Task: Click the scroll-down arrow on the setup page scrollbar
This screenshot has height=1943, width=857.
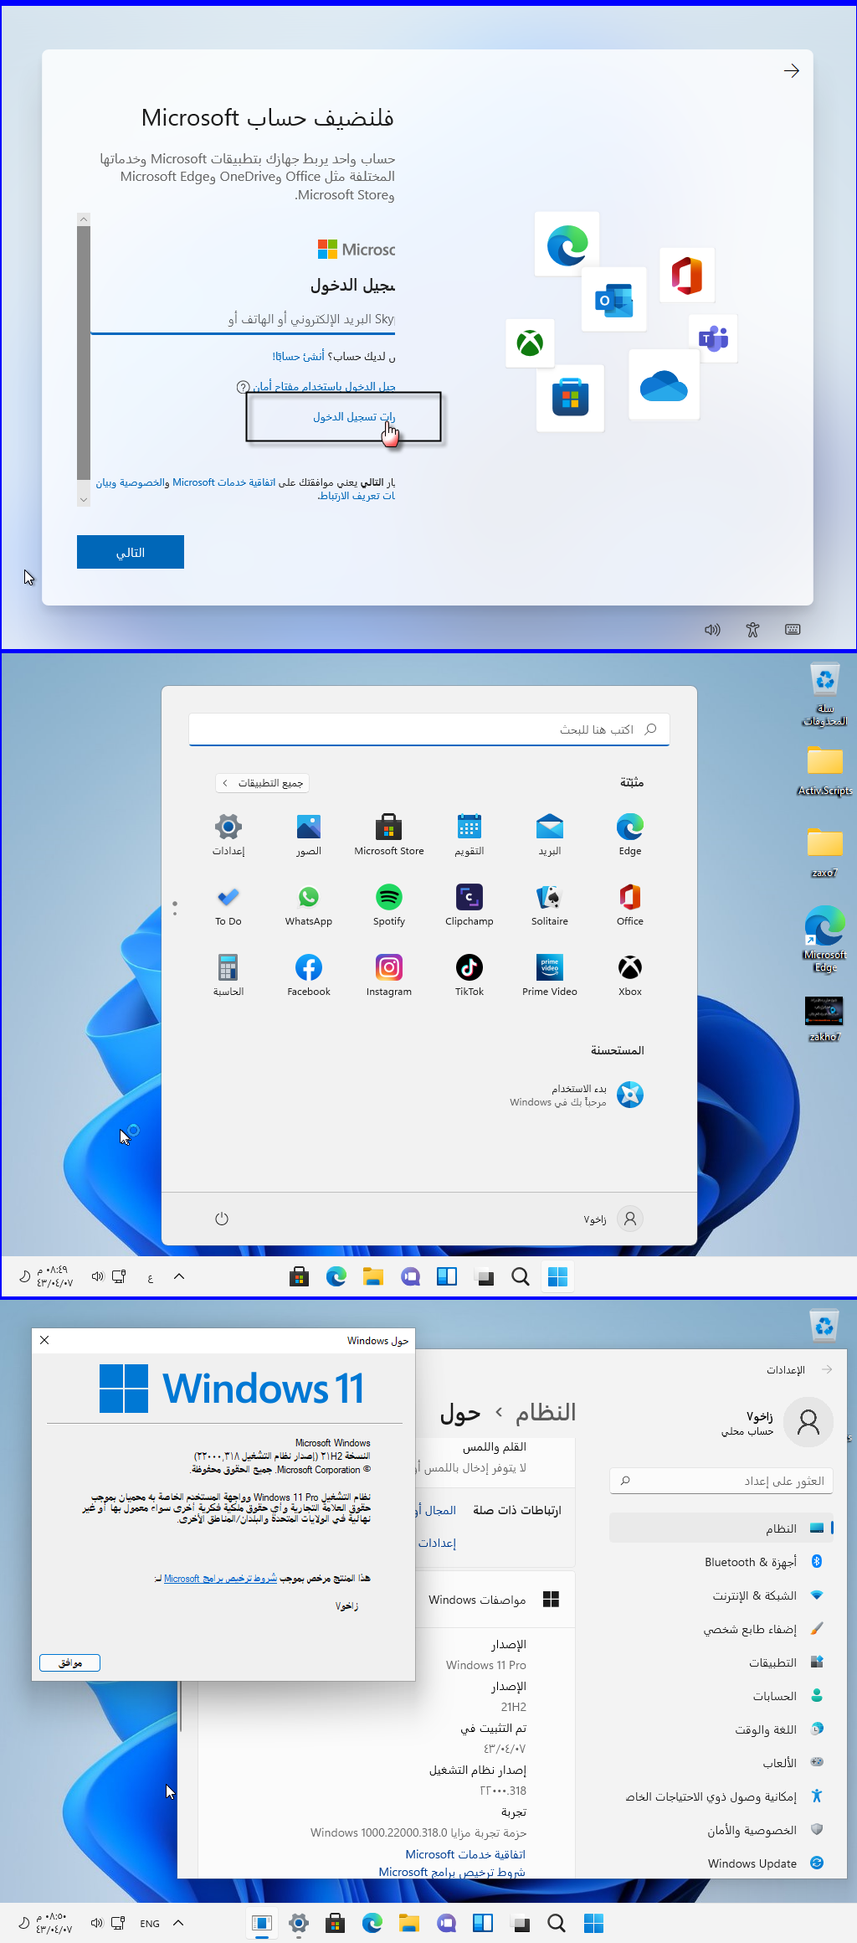Action: tap(83, 499)
